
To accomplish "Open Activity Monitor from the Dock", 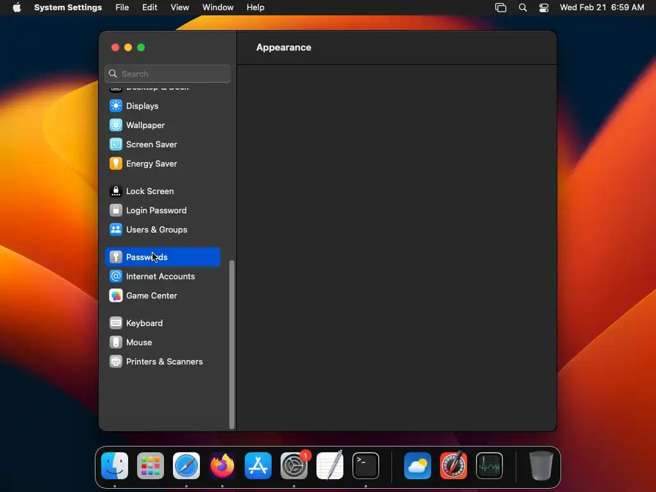I will tap(489, 466).
